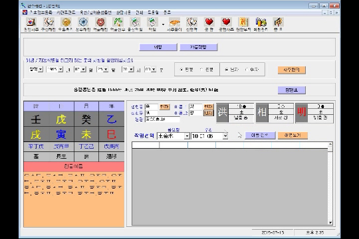This screenshot has height=239, width=359.
Task: Open the first red heart 궁합 icon
Action: pyautogui.click(x=209, y=22)
